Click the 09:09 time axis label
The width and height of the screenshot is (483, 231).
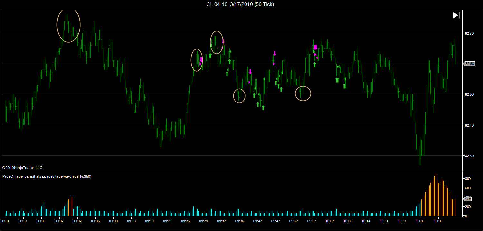pos(113,221)
